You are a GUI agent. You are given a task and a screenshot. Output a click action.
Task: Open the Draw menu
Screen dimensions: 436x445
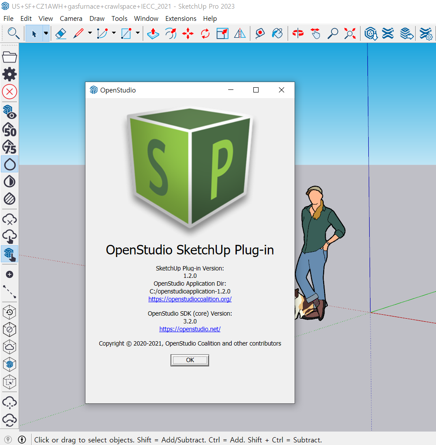coord(97,18)
